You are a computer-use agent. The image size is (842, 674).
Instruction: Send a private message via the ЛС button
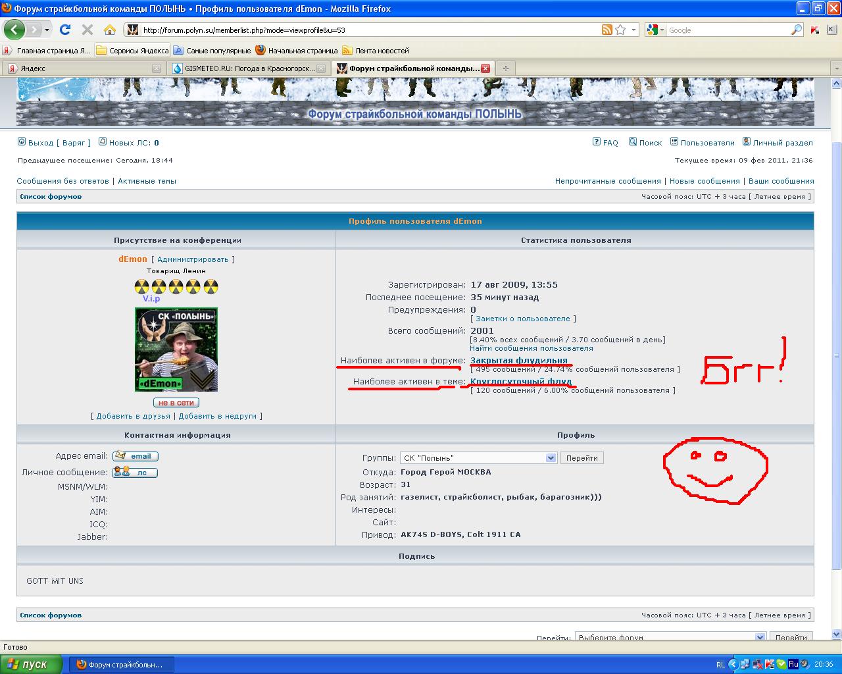point(135,472)
